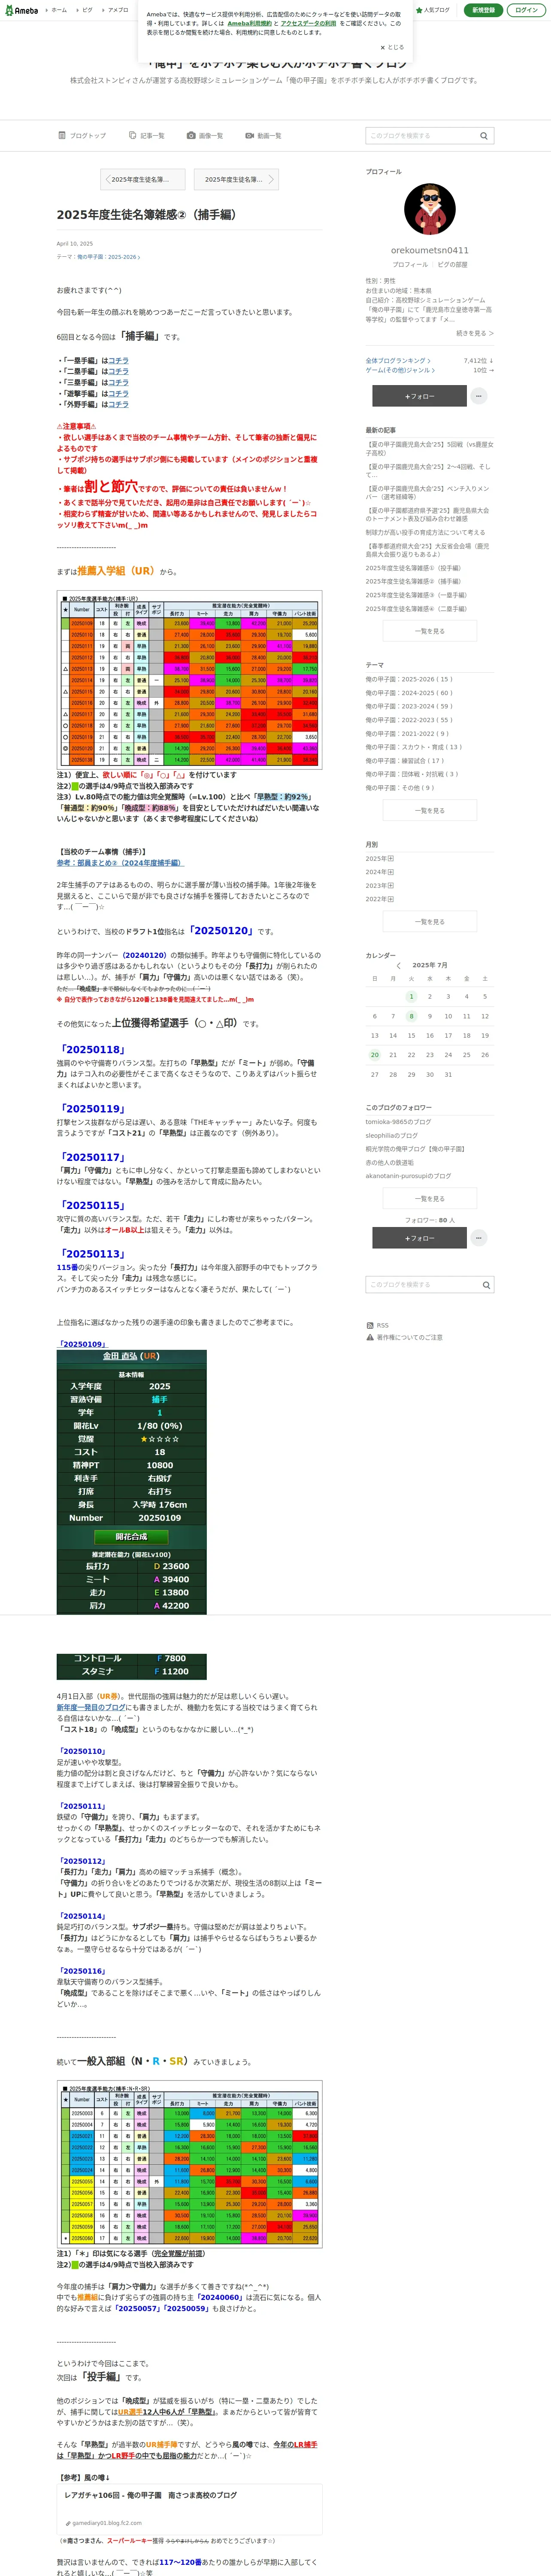Open recent article 制球力が高い投手の育成方法
This screenshot has width=551, height=2576.
coord(425,532)
